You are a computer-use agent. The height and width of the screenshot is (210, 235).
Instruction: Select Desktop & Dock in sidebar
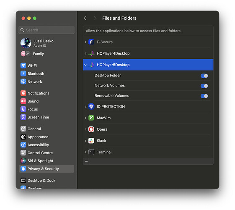[46, 181]
